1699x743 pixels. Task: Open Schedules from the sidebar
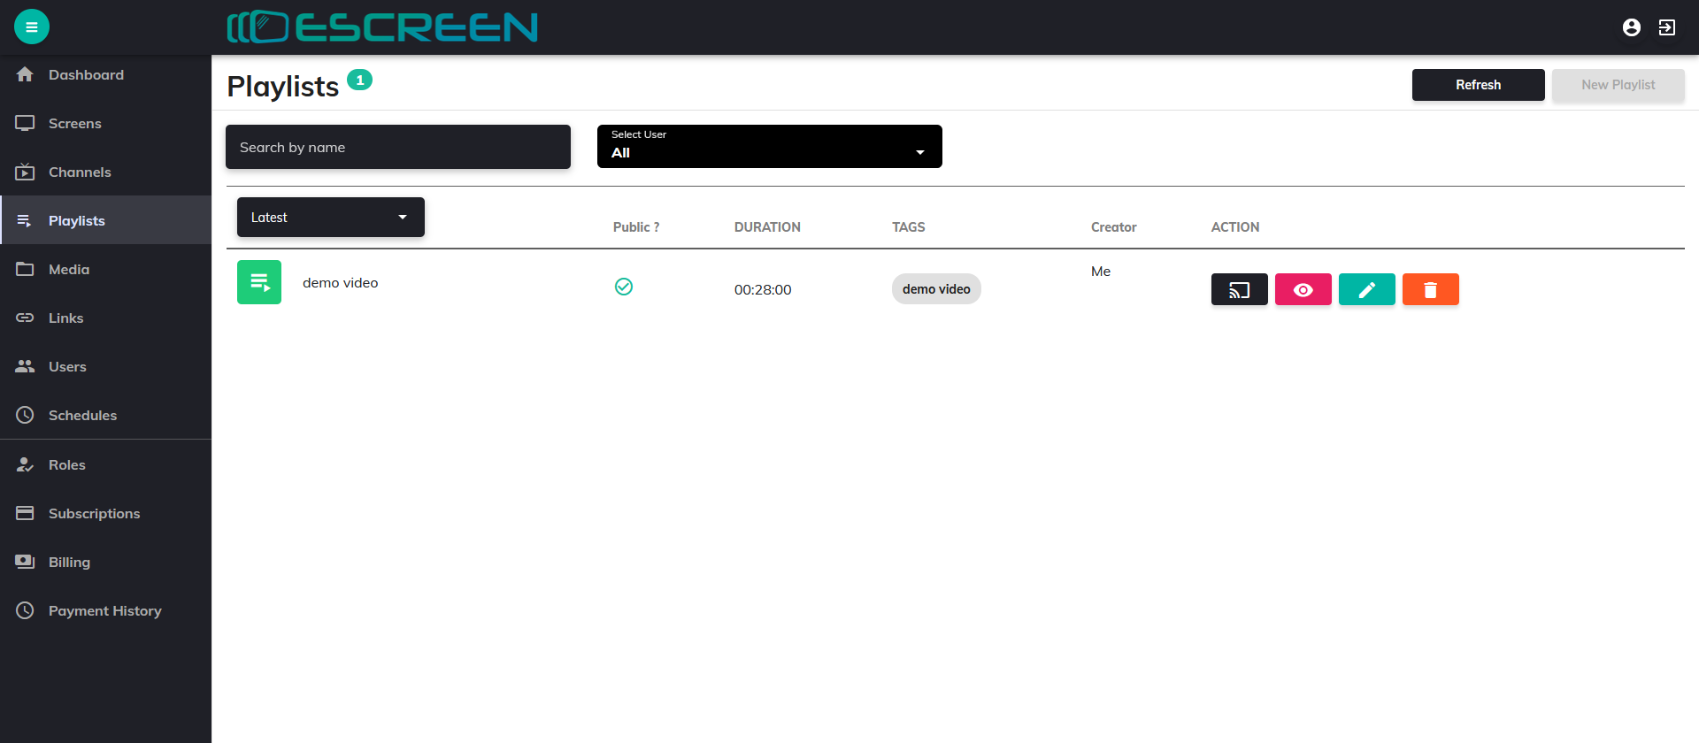point(82,416)
